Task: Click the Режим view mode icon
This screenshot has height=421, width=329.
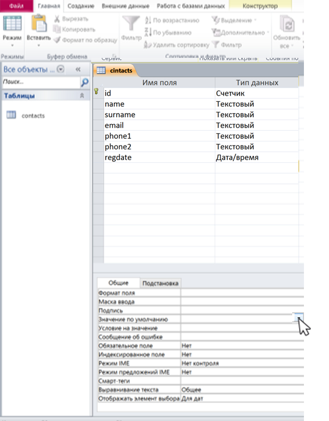Action: 11,25
